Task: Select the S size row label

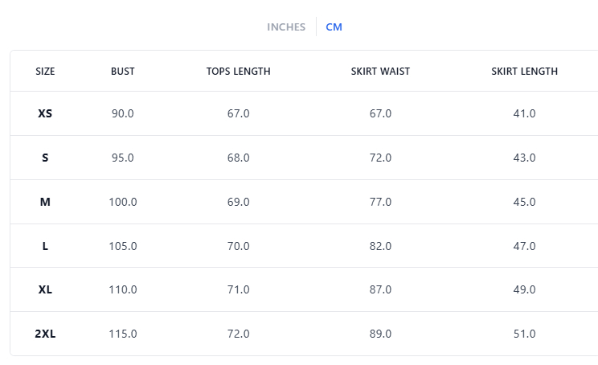Action: pyautogui.click(x=45, y=158)
